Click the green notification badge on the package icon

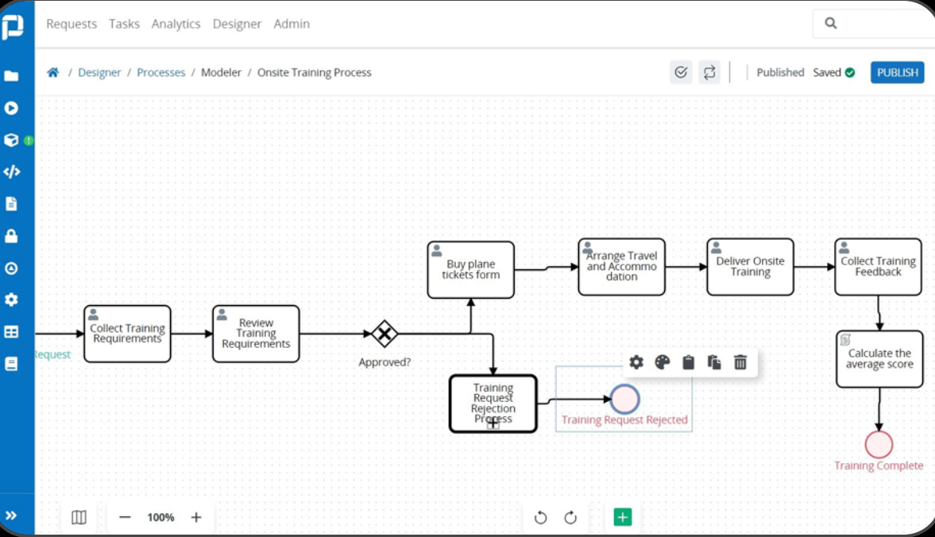[28, 141]
